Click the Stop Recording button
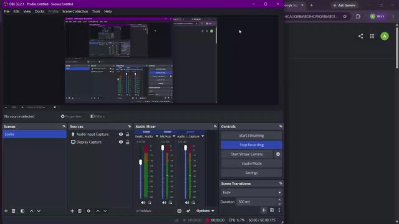Image resolution: width=399 pixels, height=224 pixels. pyautogui.click(x=251, y=145)
